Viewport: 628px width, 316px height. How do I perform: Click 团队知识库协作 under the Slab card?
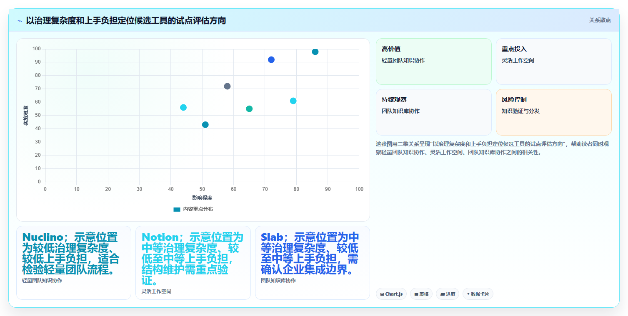pos(278,281)
